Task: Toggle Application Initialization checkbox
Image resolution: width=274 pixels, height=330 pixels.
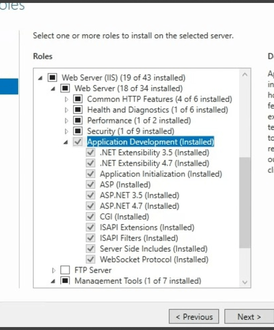Action: (x=91, y=174)
